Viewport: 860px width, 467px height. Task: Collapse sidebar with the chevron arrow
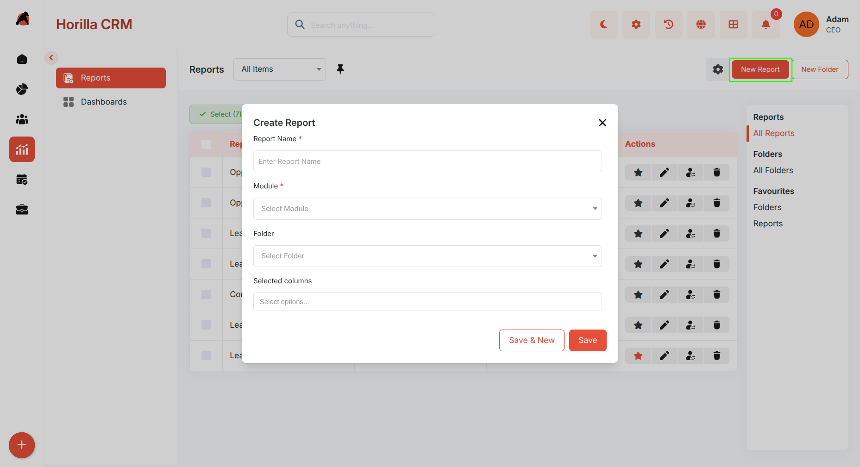pyautogui.click(x=51, y=58)
